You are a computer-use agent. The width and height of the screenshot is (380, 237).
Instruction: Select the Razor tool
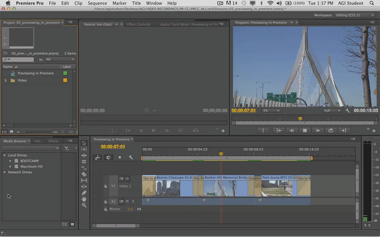tap(84, 174)
